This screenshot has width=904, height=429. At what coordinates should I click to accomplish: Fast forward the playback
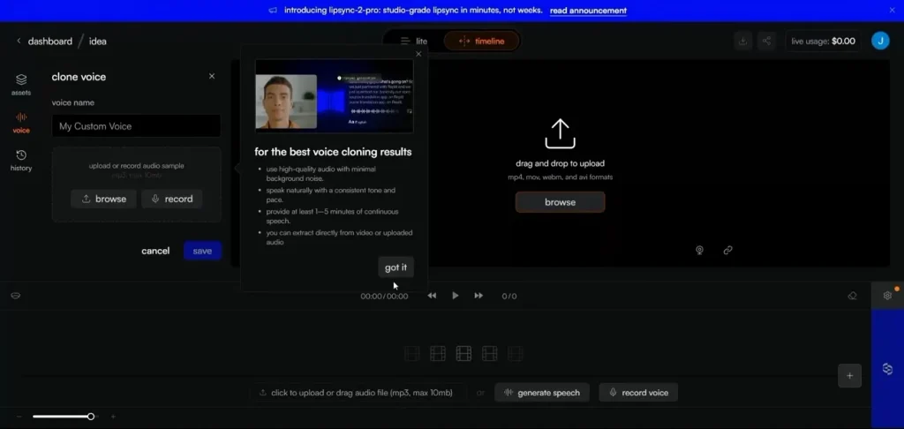coord(478,296)
